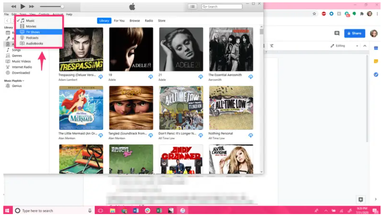Open the Tangled soundtrack album cover
381x215 pixels.
(131, 108)
